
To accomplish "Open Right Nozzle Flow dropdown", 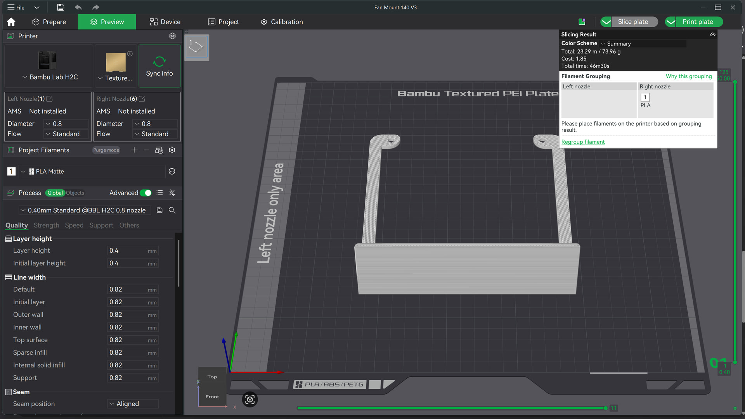I will (x=155, y=134).
